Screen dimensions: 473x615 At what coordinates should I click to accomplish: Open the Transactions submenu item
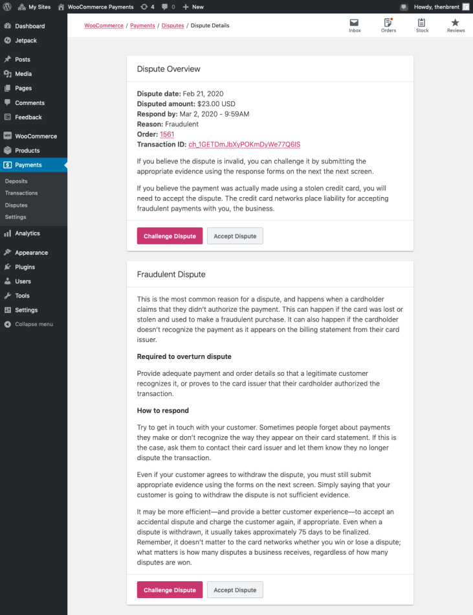click(x=21, y=193)
